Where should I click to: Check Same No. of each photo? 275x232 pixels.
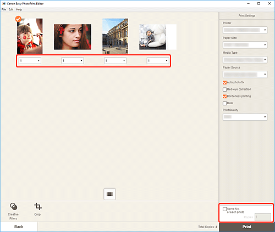click(x=224, y=209)
